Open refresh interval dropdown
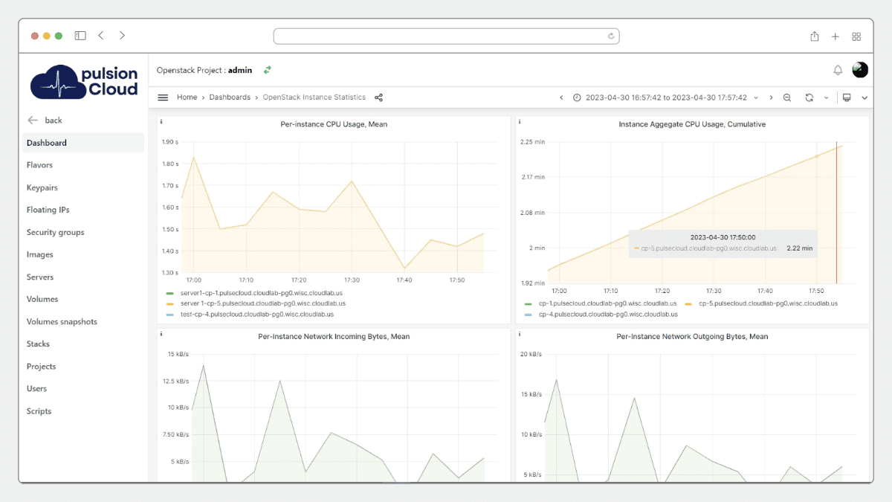 click(826, 97)
